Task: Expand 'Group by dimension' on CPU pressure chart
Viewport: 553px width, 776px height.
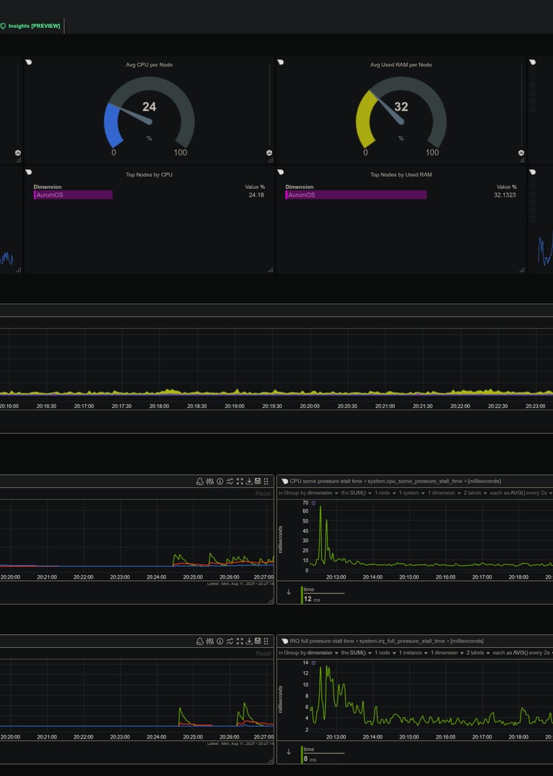Action: click(311, 493)
